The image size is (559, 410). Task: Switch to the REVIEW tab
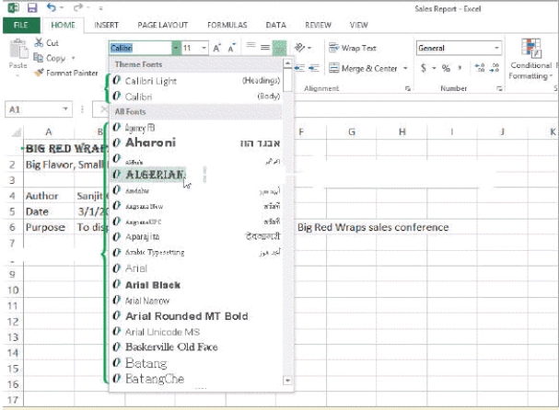click(318, 25)
